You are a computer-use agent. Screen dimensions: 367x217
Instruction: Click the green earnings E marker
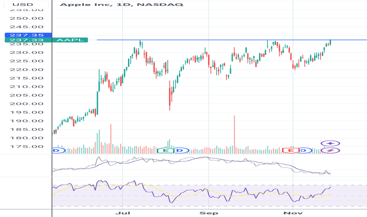pyautogui.click(x=166, y=150)
